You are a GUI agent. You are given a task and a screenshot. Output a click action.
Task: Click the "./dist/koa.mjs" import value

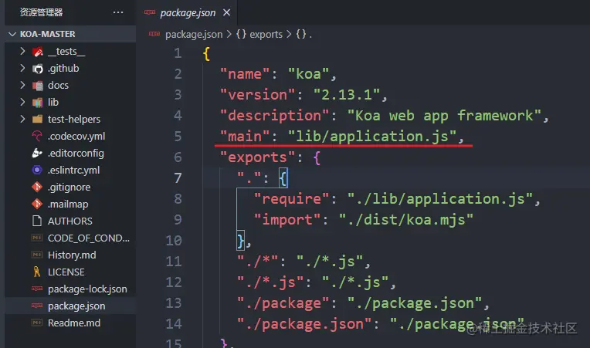406,219
